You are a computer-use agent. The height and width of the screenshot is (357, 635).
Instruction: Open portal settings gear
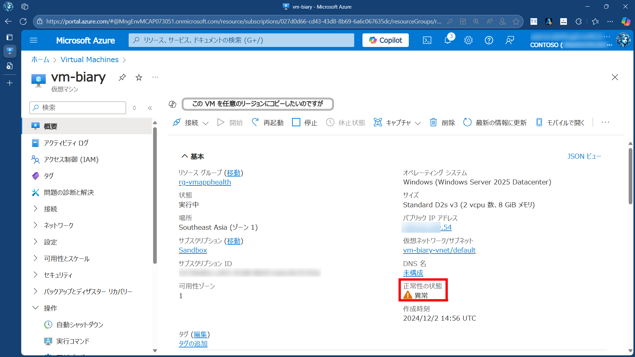(468, 40)
